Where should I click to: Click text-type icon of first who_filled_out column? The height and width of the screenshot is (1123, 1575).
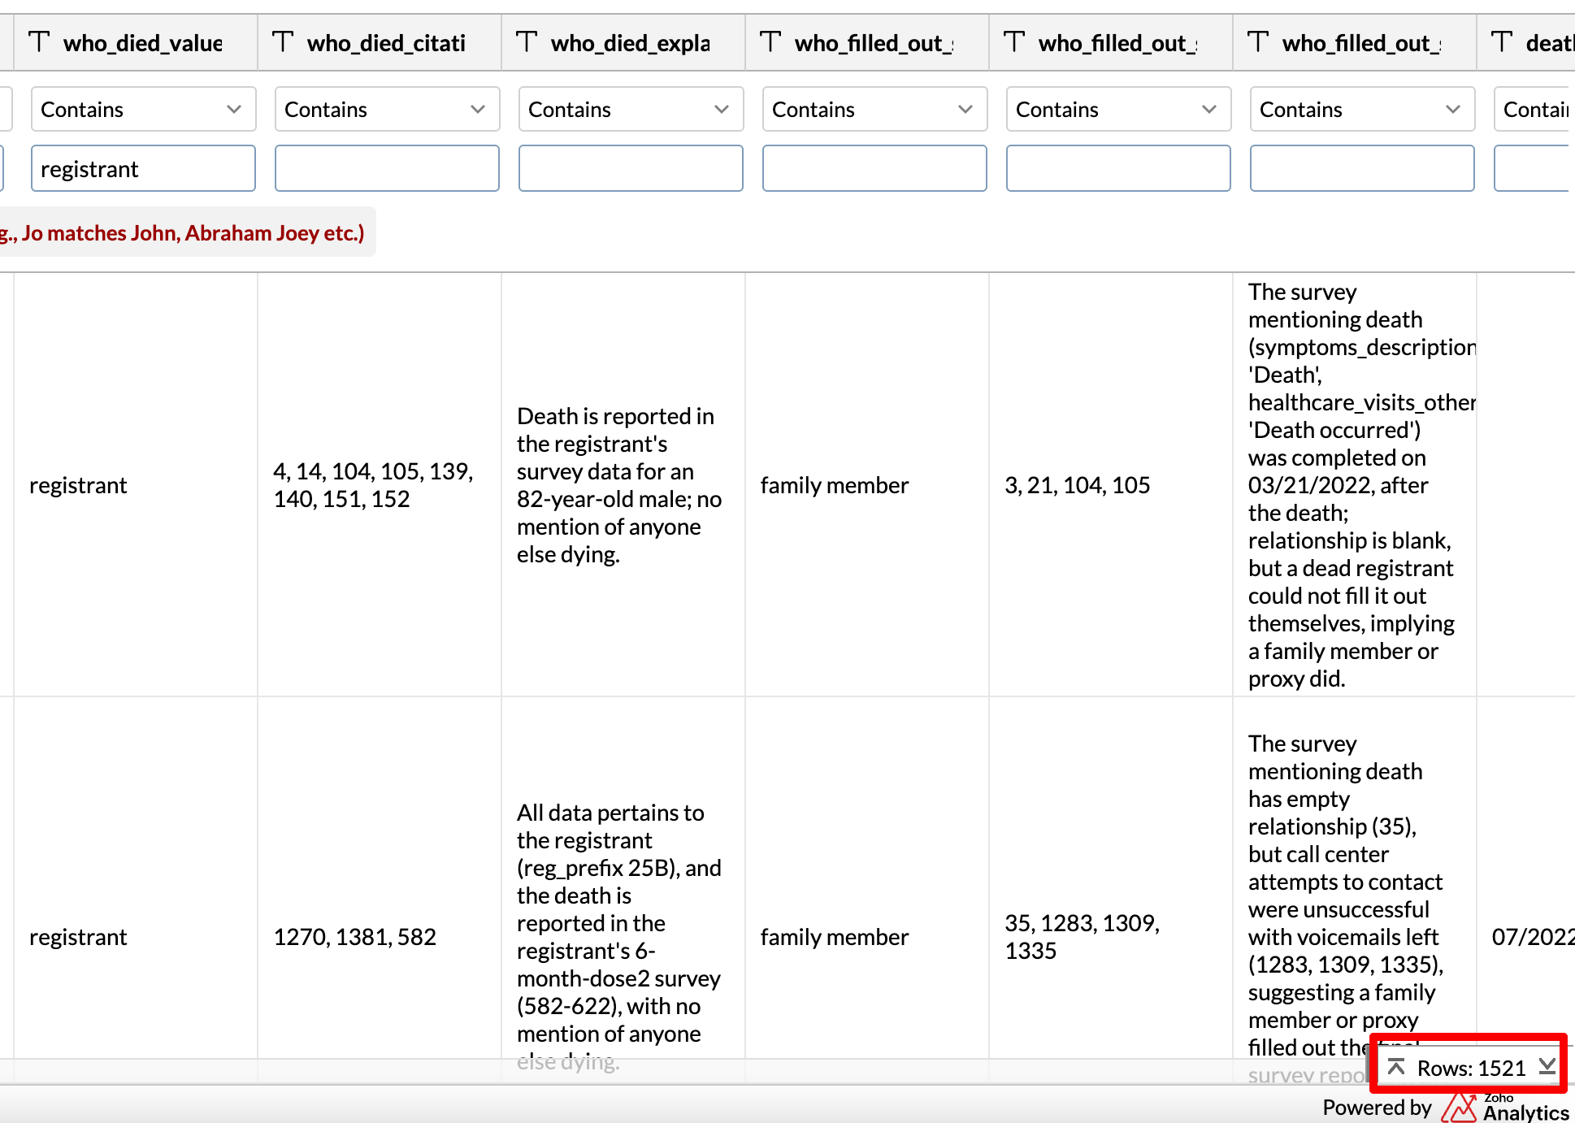coord(770,41)
